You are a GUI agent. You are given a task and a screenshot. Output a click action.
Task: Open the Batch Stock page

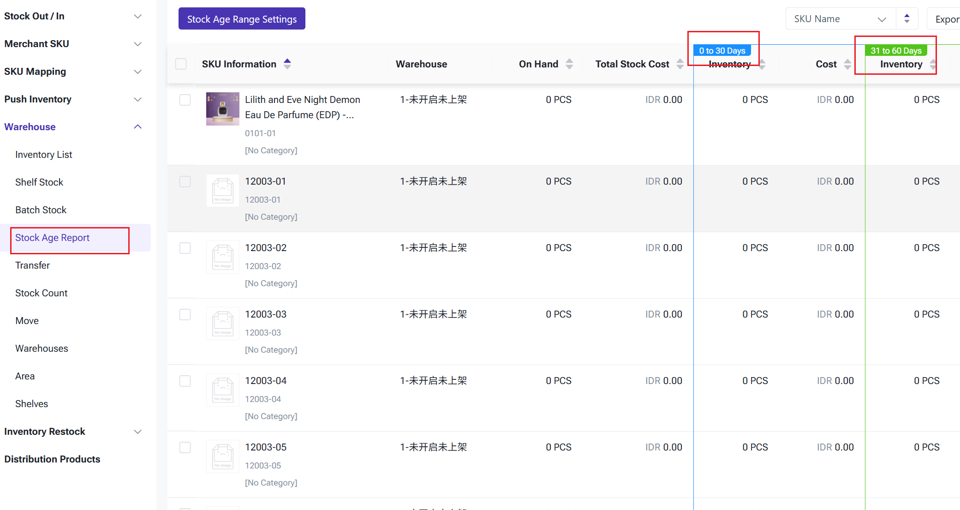tap(41, 210)
